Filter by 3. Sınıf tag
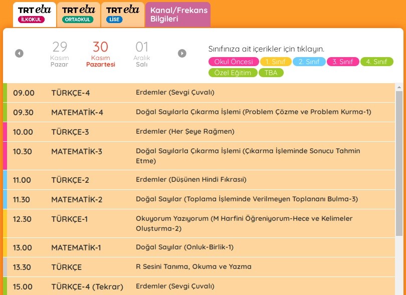 pos(343,62)
